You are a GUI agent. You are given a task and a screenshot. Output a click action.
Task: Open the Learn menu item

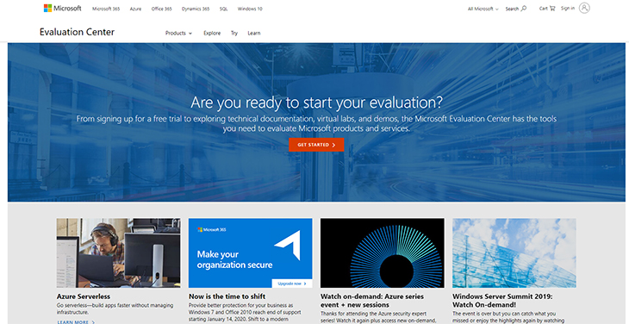pyautogui.click(x=254, y=34)
